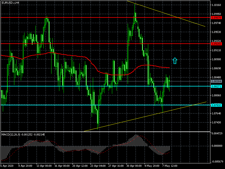This screenshot has height=169, width=225.
Task: Click the gray 1.08384 current price tag
Action: 217,81
